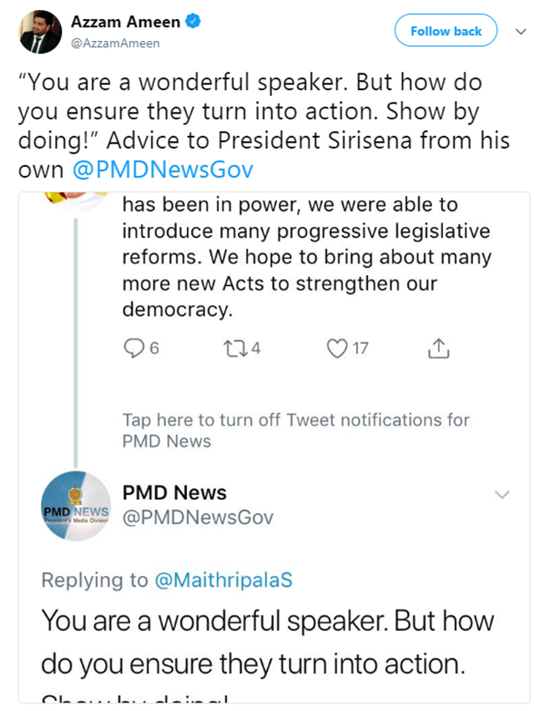The height and width of the screenshot is (711, 534).
Task: Click the blue verified badge icon
Action: (x=193, y=23)
